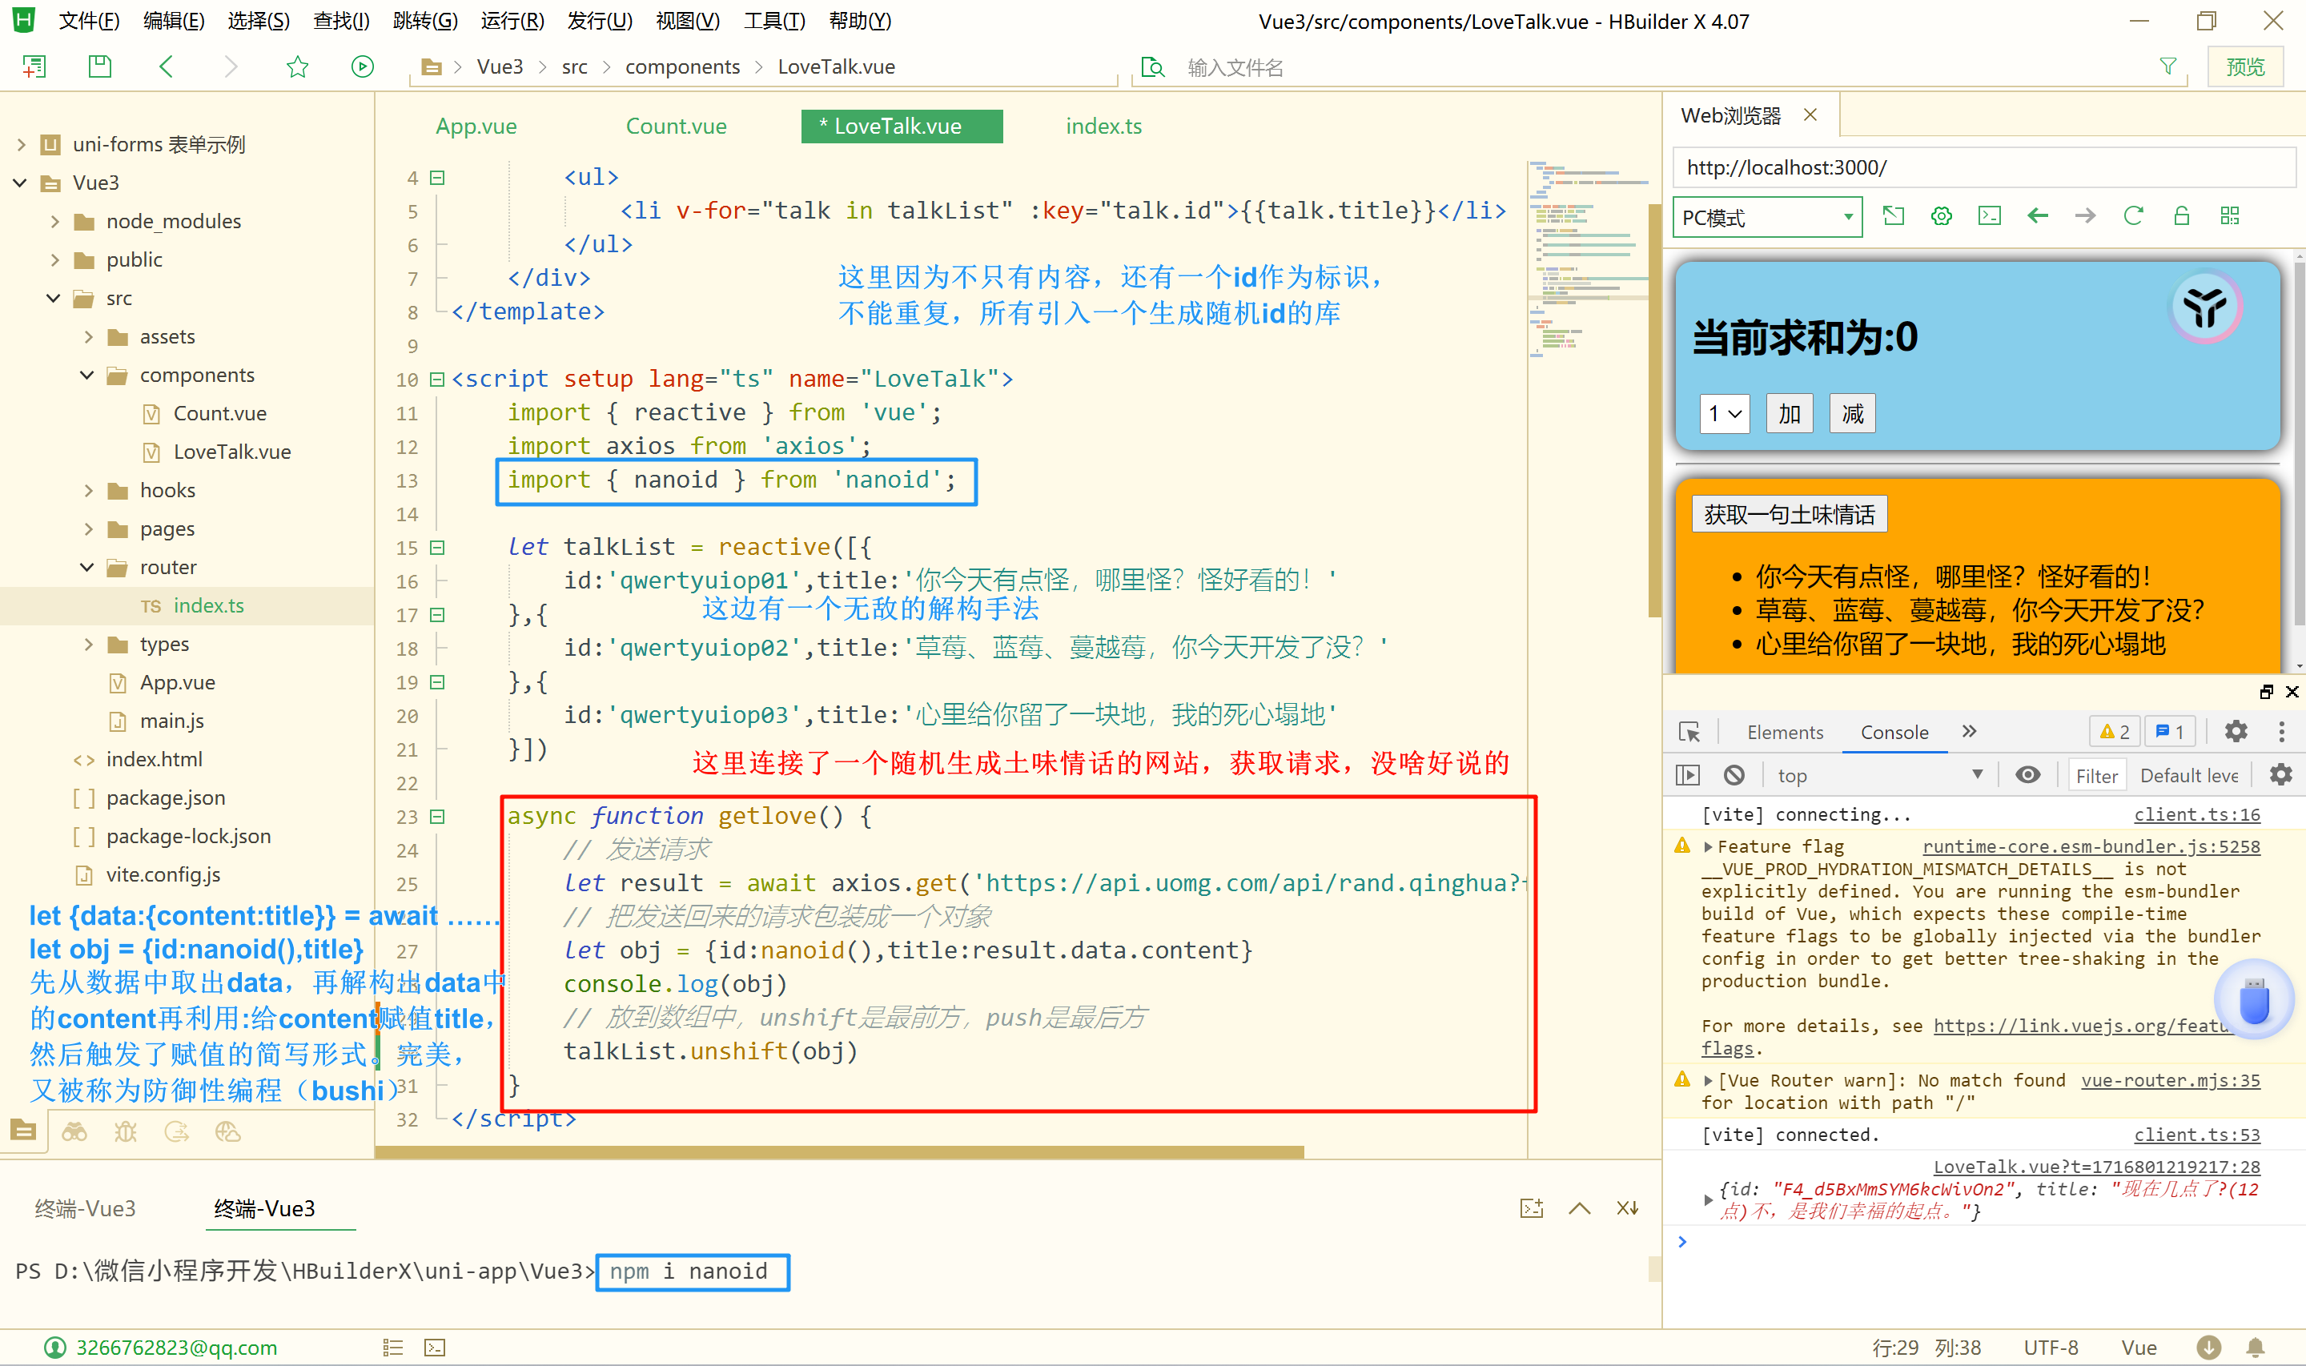The width and height of the screenshot is (2306, 1366).
Task: Switch to the Count.vue editor tab
Action: [676, 126]
